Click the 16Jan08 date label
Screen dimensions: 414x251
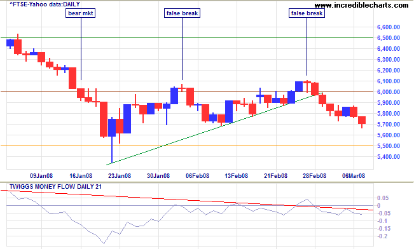tap(81, 176)
